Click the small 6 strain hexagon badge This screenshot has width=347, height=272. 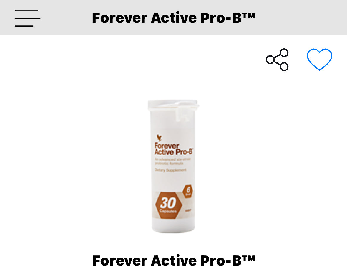[188, 191]
